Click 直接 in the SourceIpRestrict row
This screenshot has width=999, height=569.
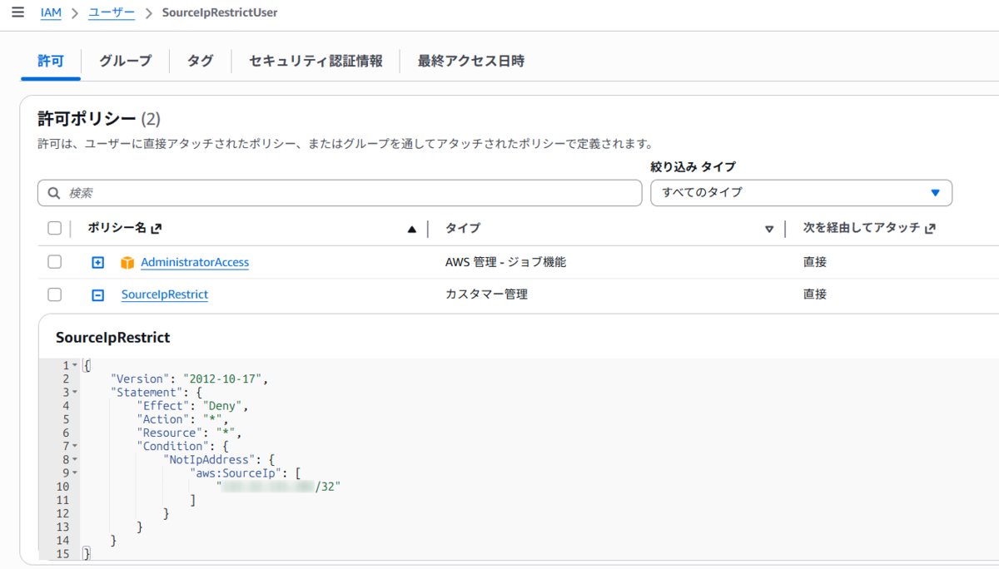(x=815, y=294)
